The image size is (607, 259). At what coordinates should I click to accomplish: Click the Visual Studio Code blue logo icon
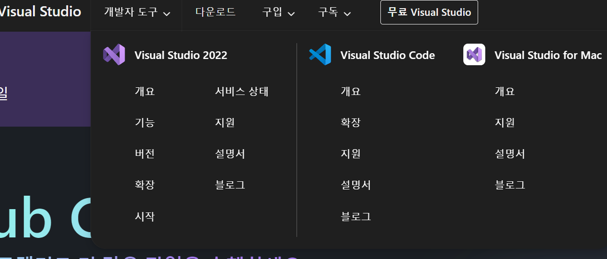tap(320, 55)
